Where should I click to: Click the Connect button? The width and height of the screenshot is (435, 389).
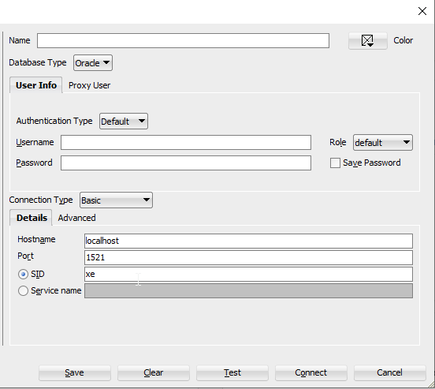click(x=311, y=372)
